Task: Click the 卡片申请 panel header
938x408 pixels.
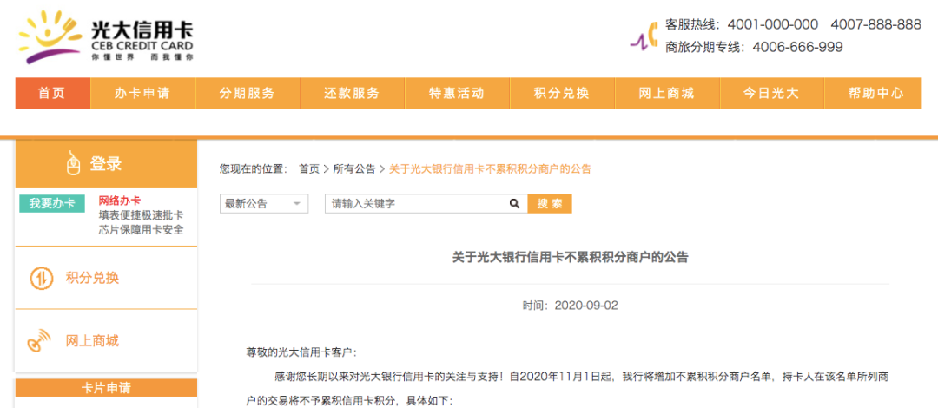Action: point(106,388)
